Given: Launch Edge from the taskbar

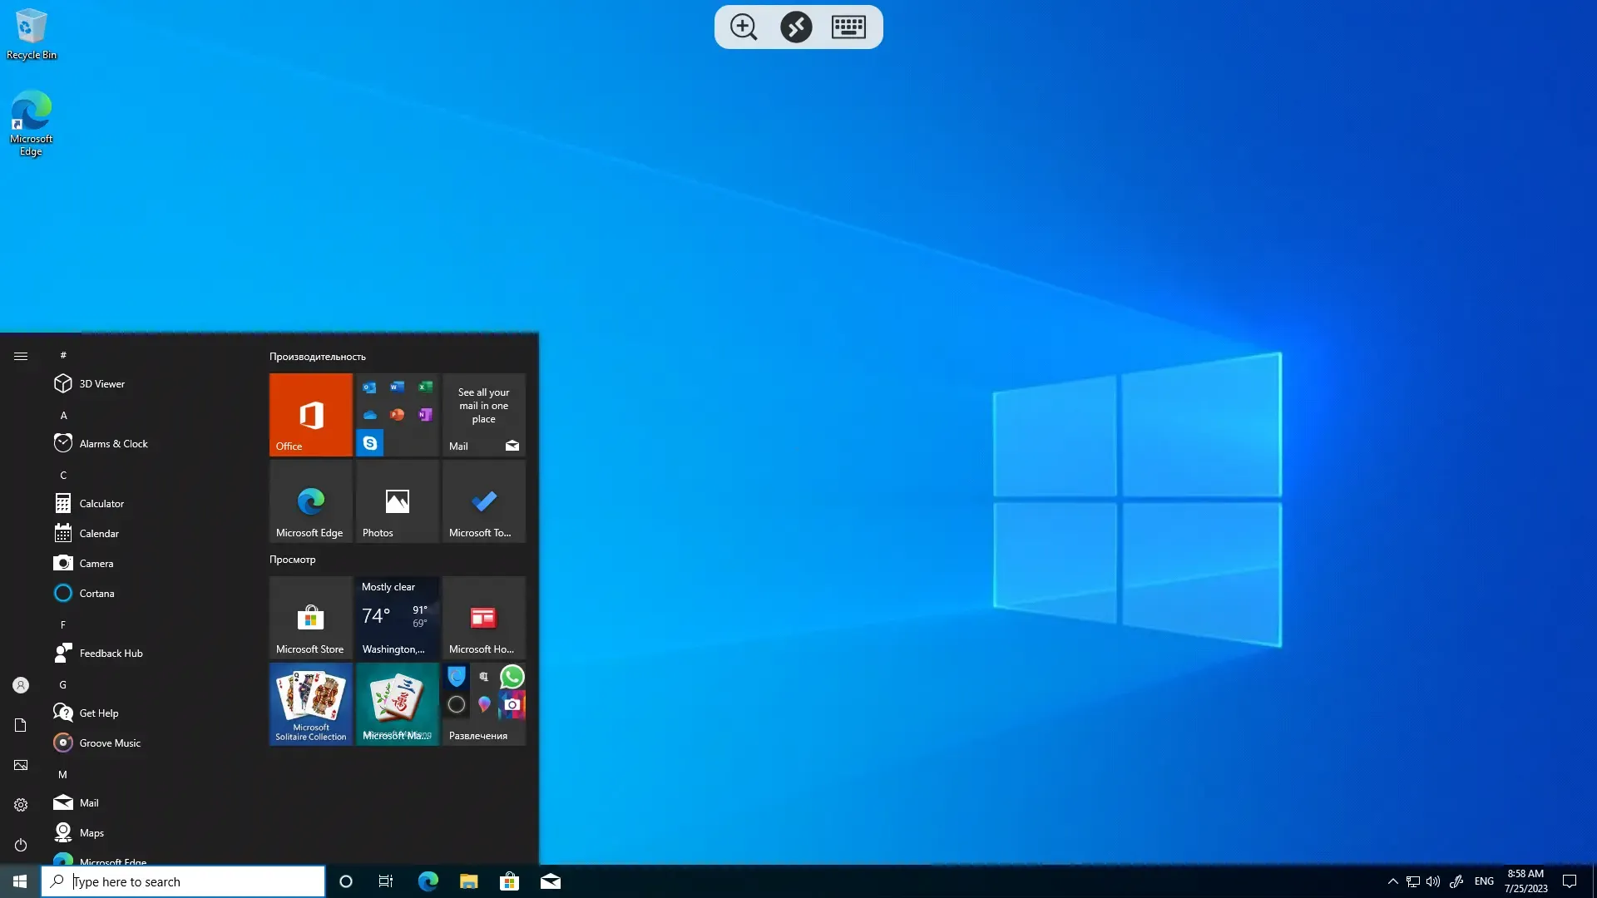Looking at the screenshot, I should (x=428, y=881).
